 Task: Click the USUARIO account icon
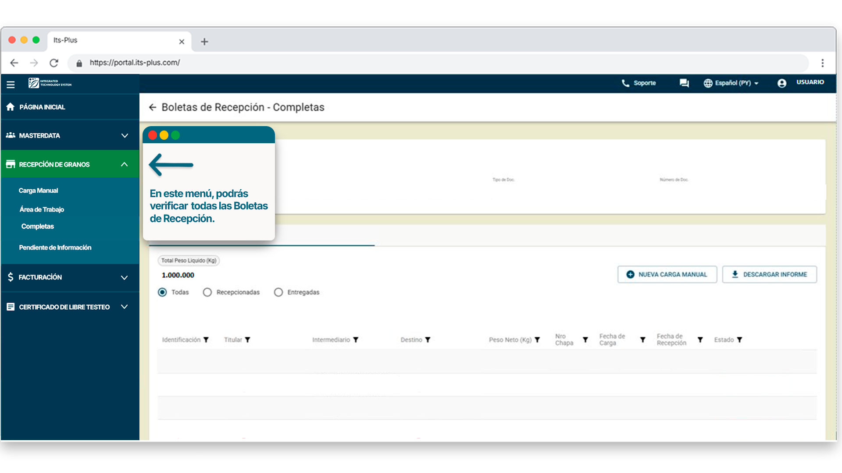781,83
